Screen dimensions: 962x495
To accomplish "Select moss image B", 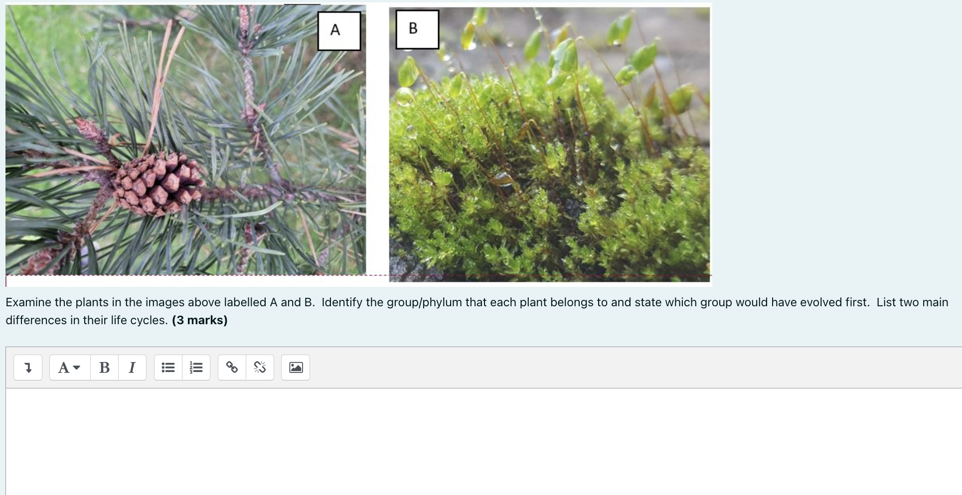I will [x=549, y=144].
